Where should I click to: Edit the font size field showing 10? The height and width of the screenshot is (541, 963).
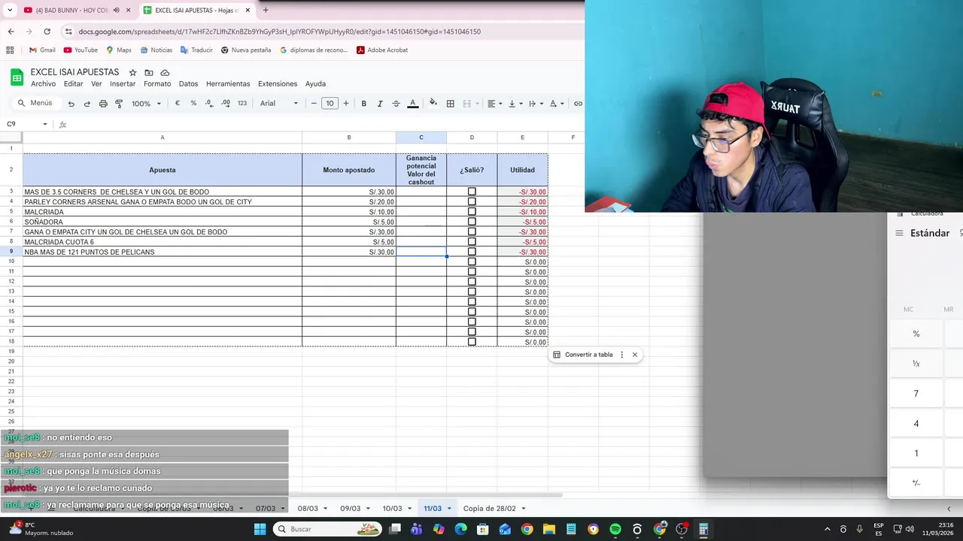[x=330, y=104]
